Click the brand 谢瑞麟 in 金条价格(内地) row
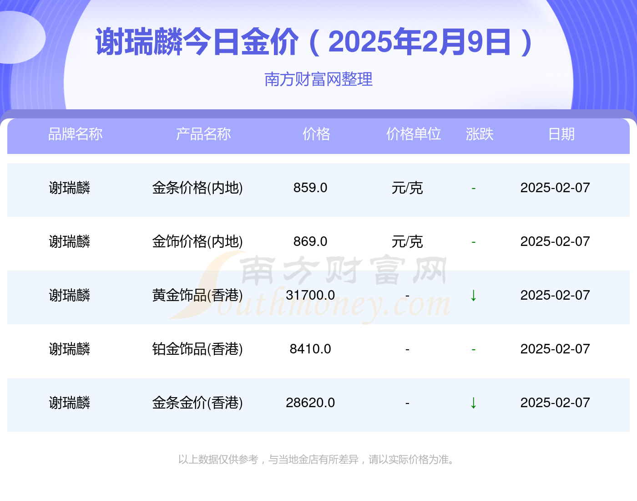 tap(70, 188)
